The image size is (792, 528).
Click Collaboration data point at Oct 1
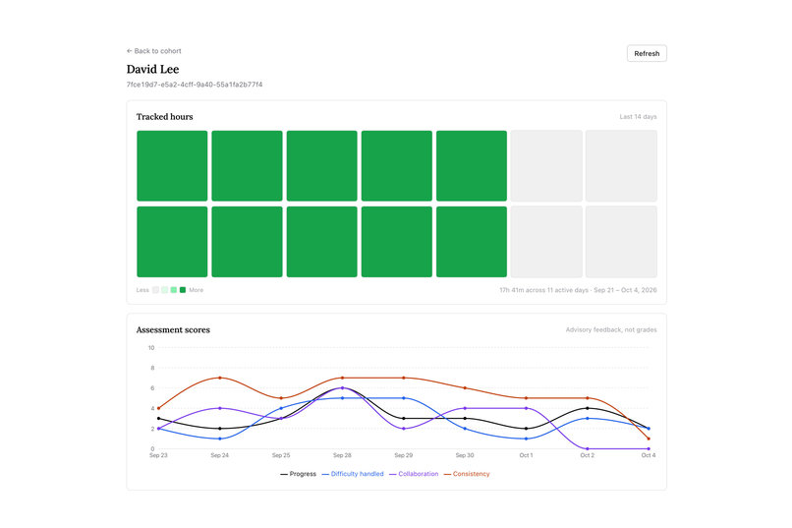527,408
